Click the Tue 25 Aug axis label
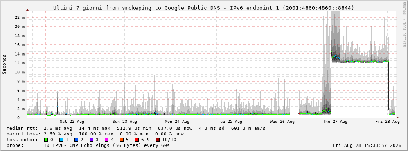The width and height of the screenshot is (408, 151). pos(230,122)
